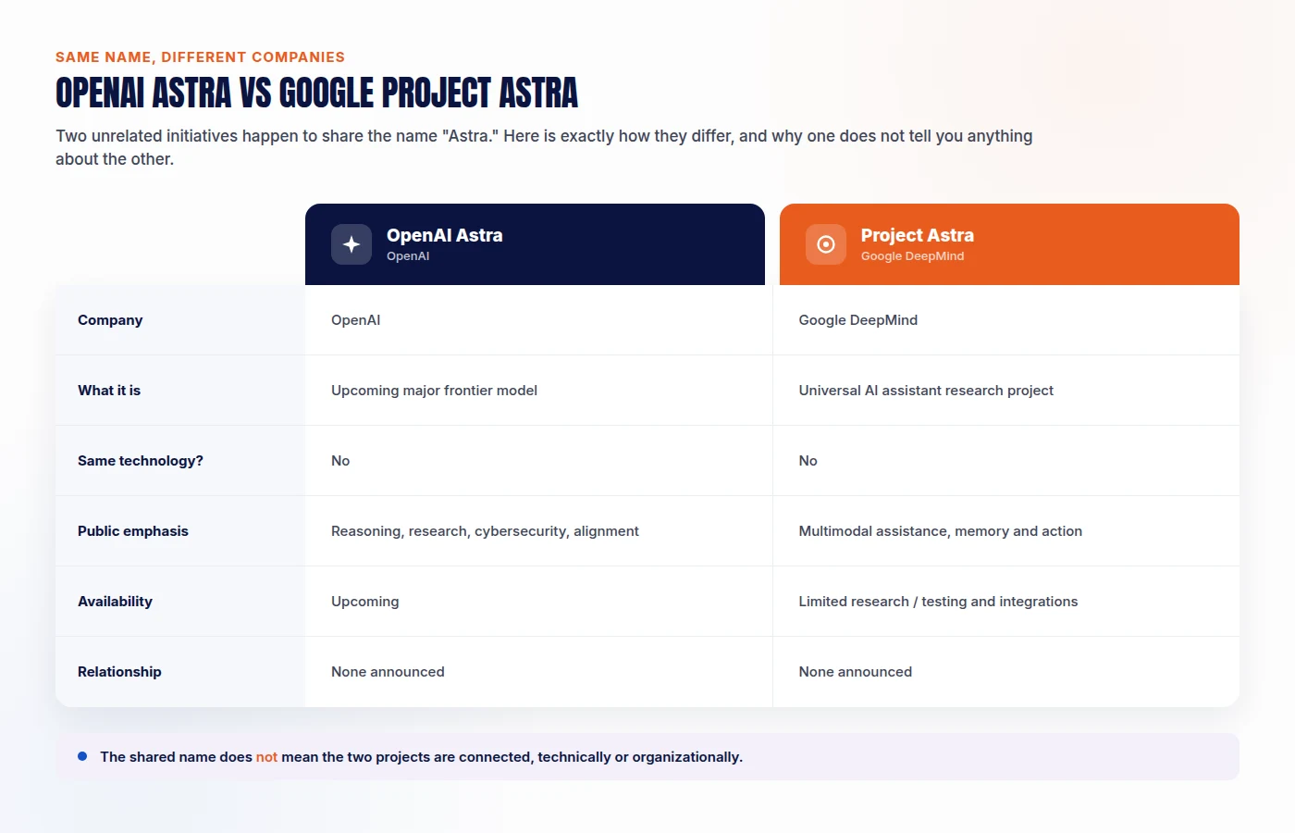Screen dimensions: 1295x833
Task: Click the Project Astra target circle icon
Action: [x=826, y=244]
